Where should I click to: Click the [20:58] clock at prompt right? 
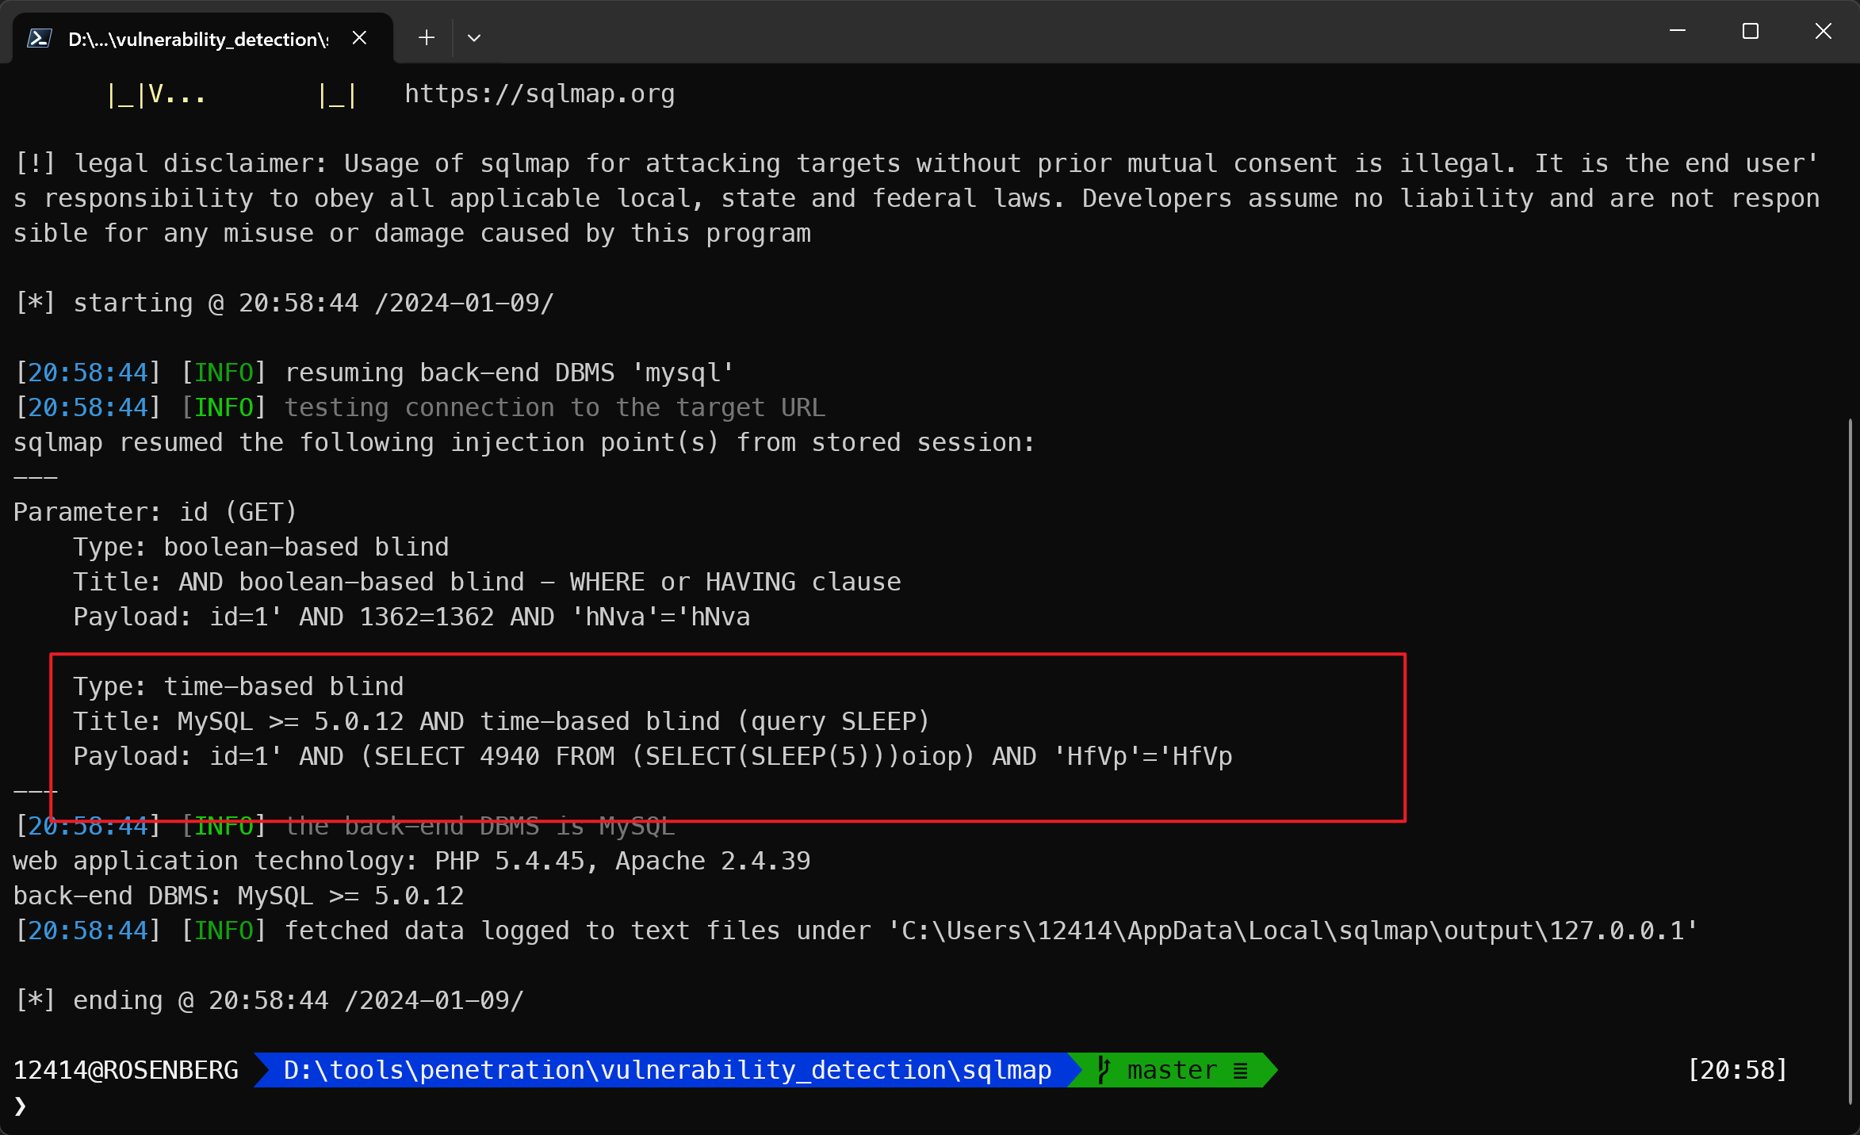(1737, 1070)
